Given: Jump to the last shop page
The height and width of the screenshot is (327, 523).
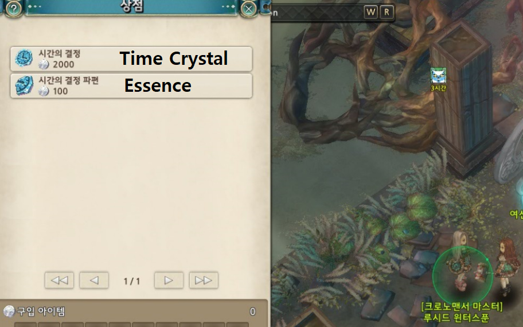Looking at the screenshot, I should click(x=204, y=281).
